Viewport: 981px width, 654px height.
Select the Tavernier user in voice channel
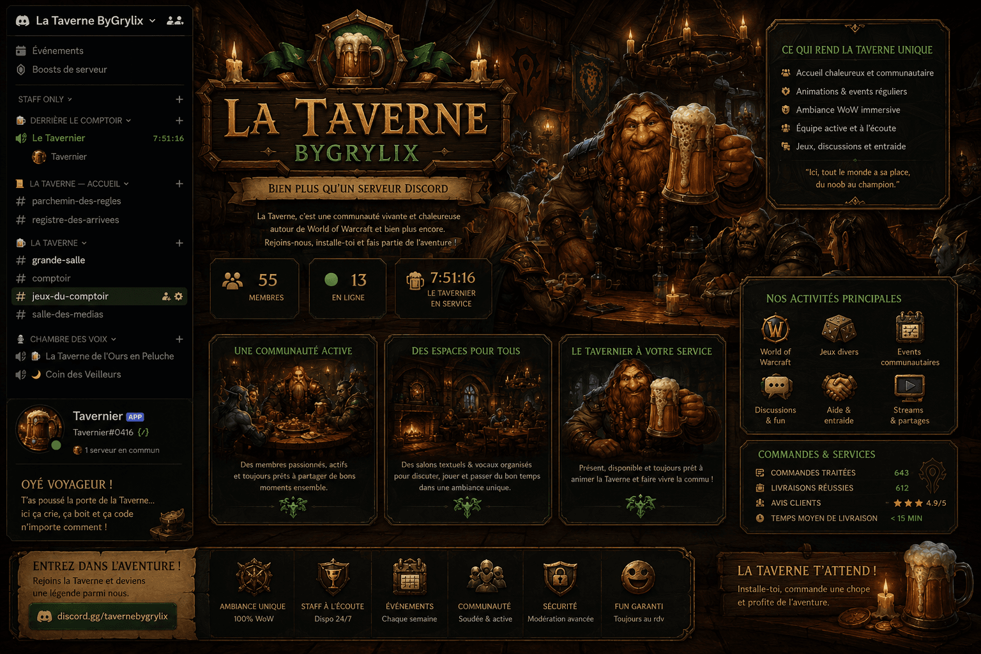tap(60, 156)
